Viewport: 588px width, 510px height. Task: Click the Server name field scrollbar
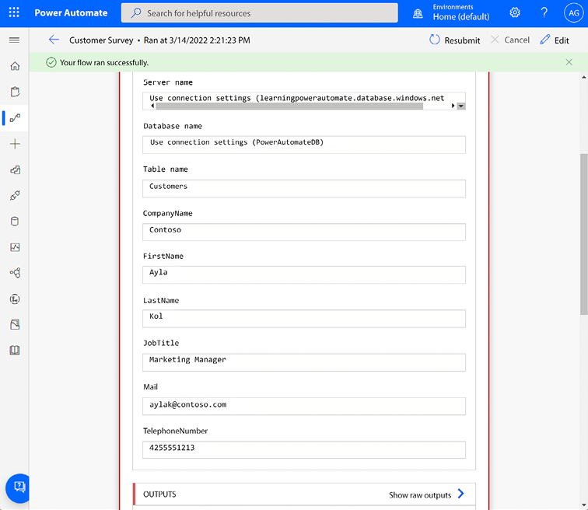pyautogui.click(x=289, y=106)
